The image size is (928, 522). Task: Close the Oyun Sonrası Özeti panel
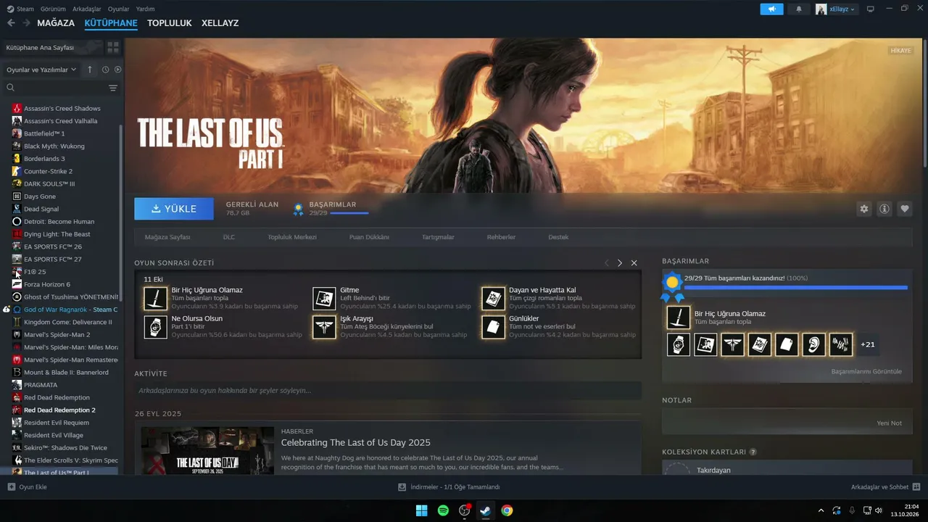click(x=634, y=263)
